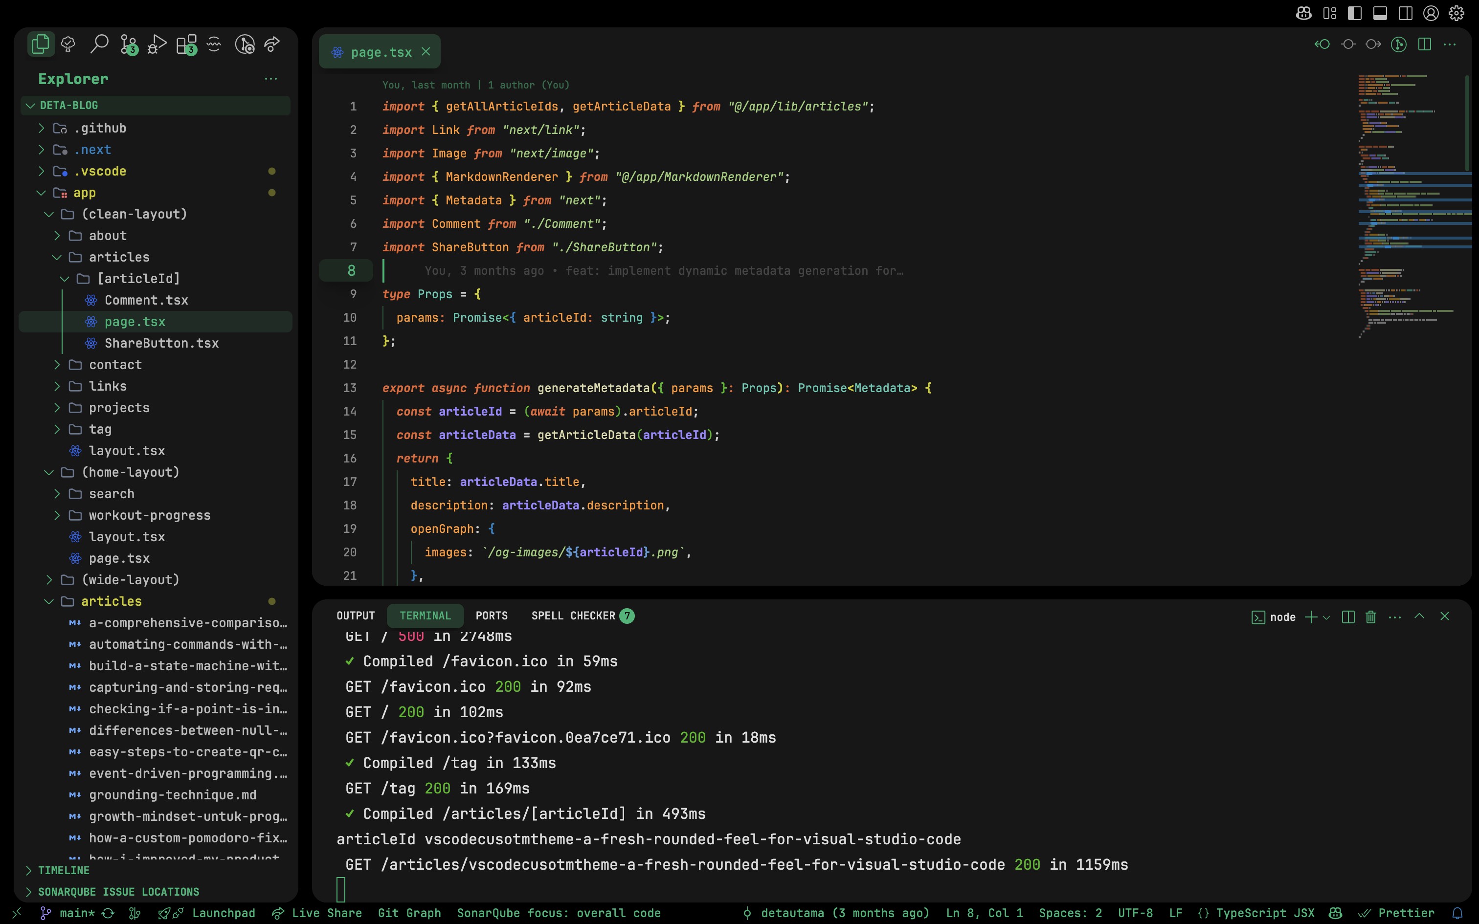Switch to the TERMINAL panel tab
This screenshot has width=1479, height=924.
[x=426, y=616]
